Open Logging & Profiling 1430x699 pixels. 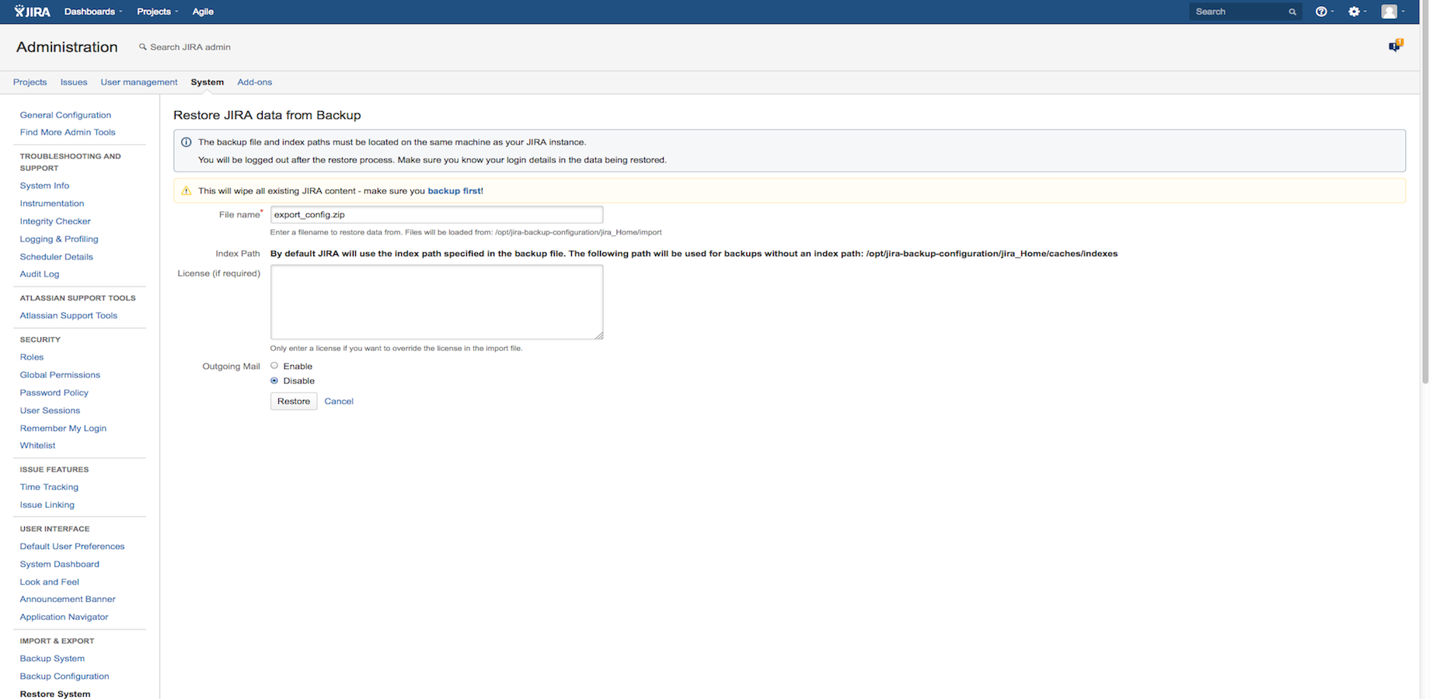point(59,239)
